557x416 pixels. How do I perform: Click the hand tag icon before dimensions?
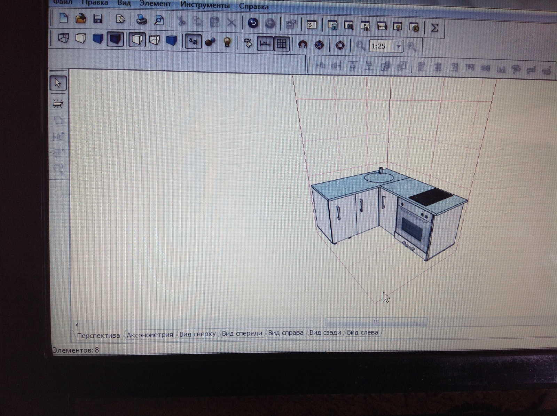click(248, 43)
